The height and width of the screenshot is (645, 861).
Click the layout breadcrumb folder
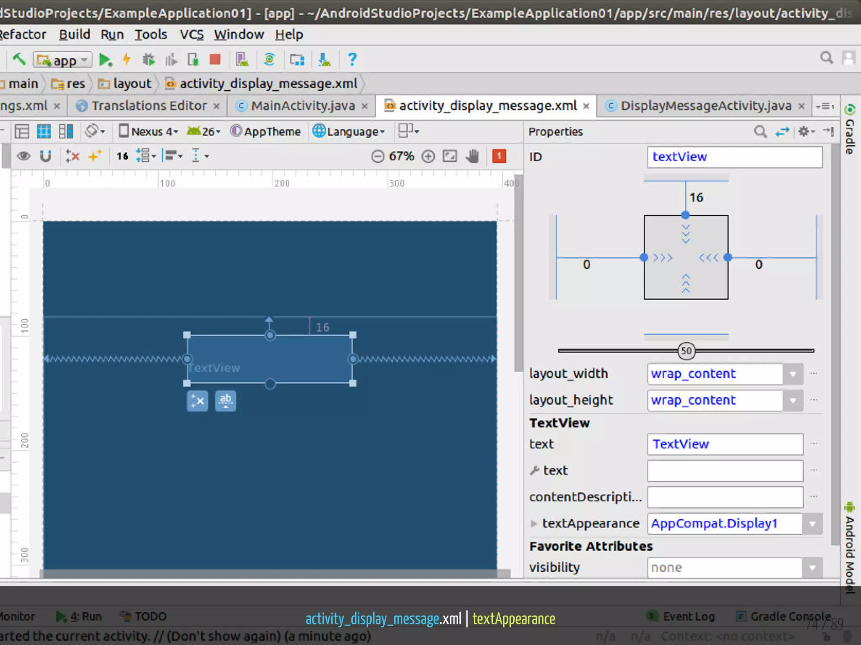[x=125, y=84]
